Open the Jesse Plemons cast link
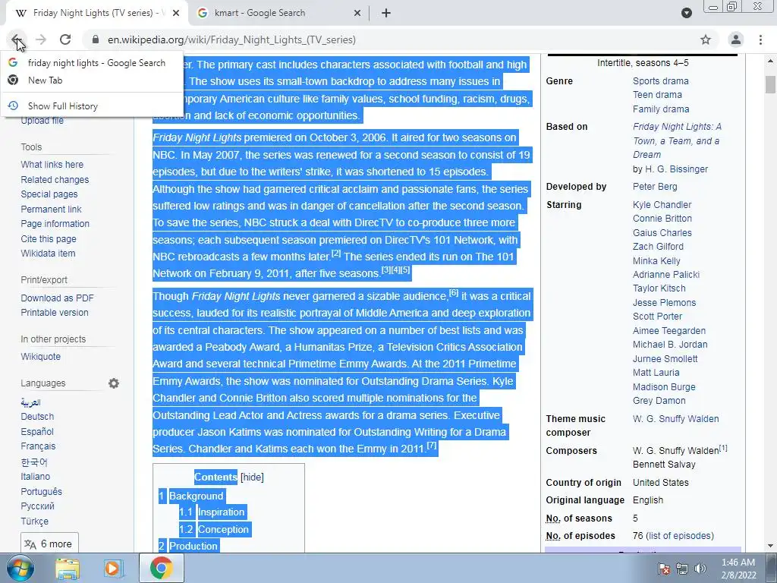The image size is (777, 583). pos(664,303)
